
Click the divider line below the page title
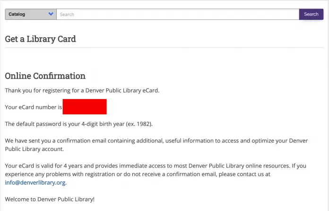coord(164,48)
